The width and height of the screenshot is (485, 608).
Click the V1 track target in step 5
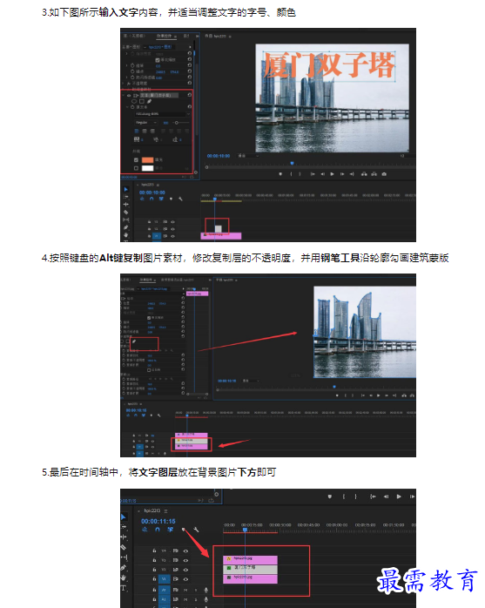(164, 579)
